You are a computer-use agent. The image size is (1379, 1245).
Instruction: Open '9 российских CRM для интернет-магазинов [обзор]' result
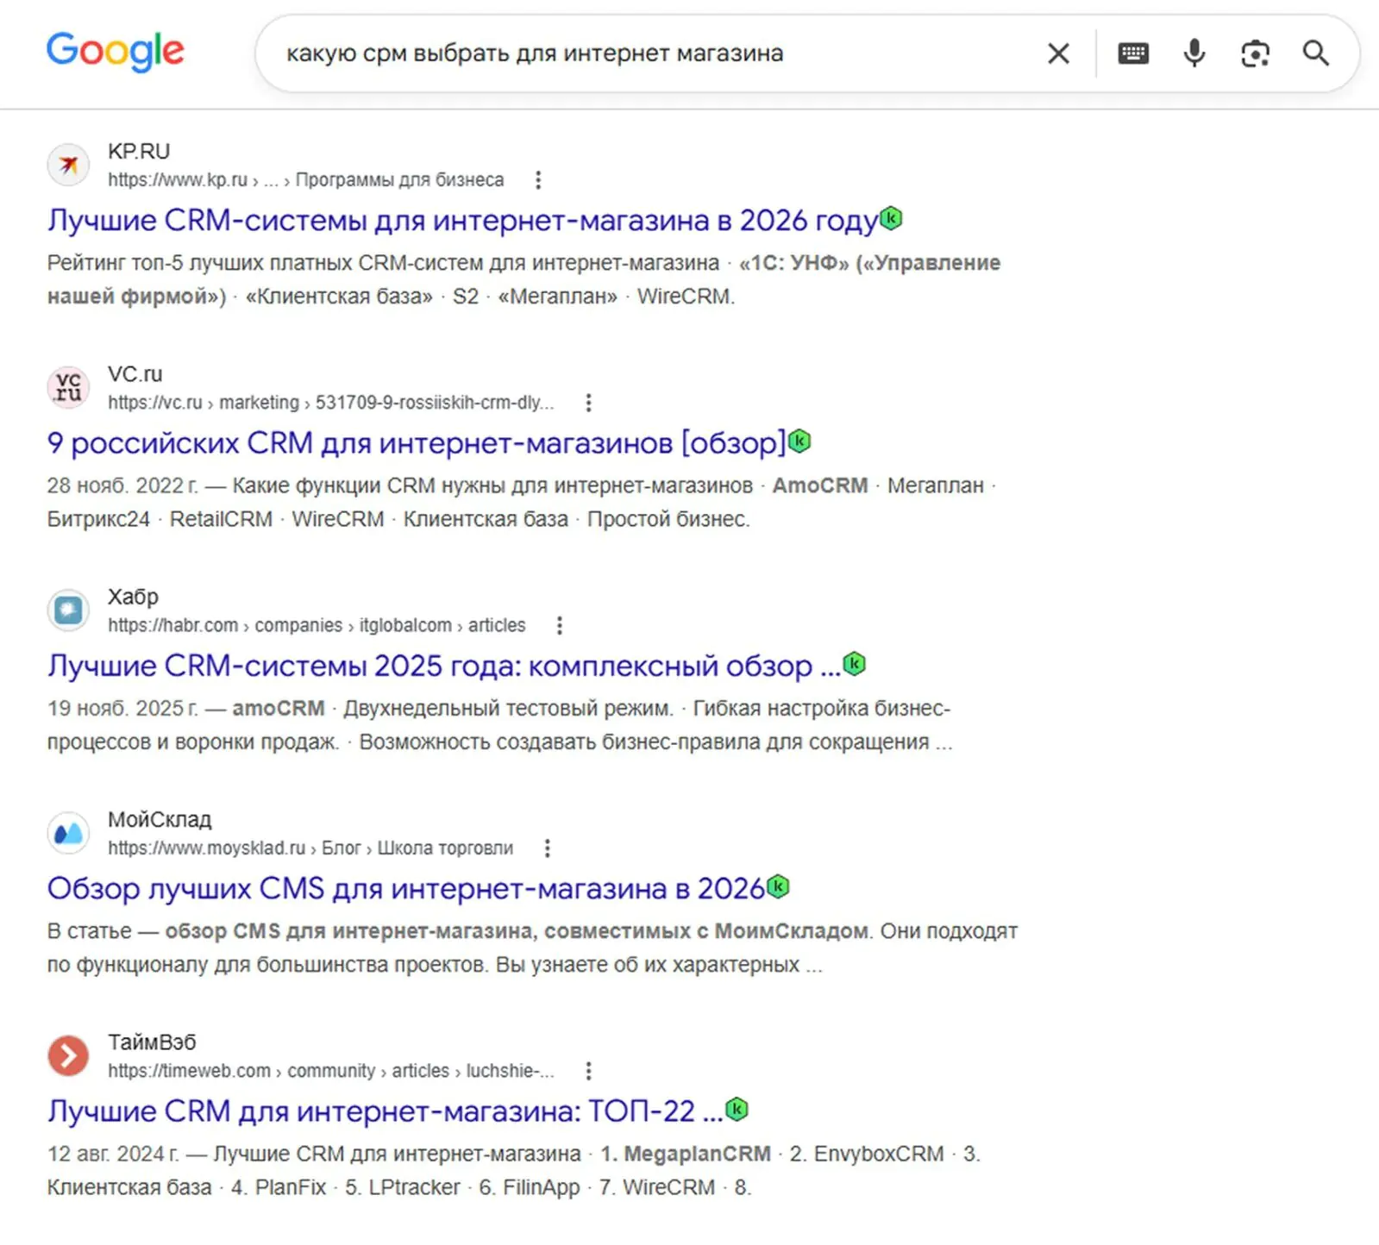[417, 443]
